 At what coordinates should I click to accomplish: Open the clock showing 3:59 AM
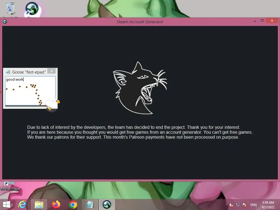tap(268, 205)
